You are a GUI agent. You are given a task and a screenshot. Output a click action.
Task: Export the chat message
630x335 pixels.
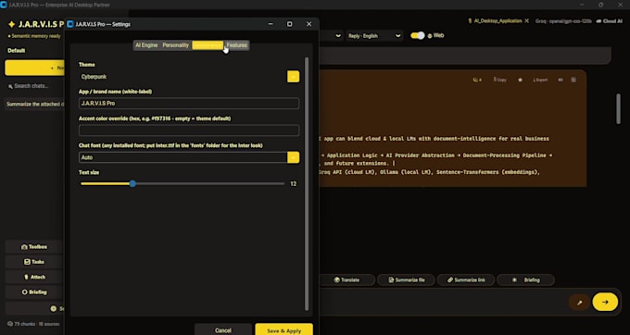tap(540, 80)
